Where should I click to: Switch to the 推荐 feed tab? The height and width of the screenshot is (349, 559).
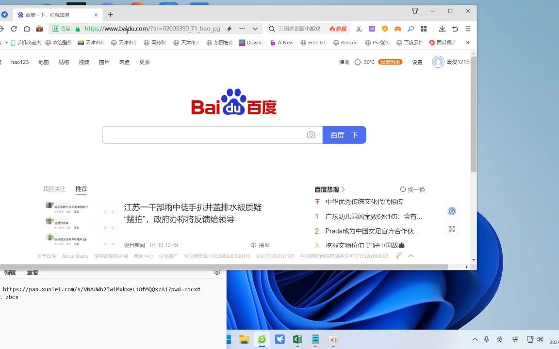[82, 189]
